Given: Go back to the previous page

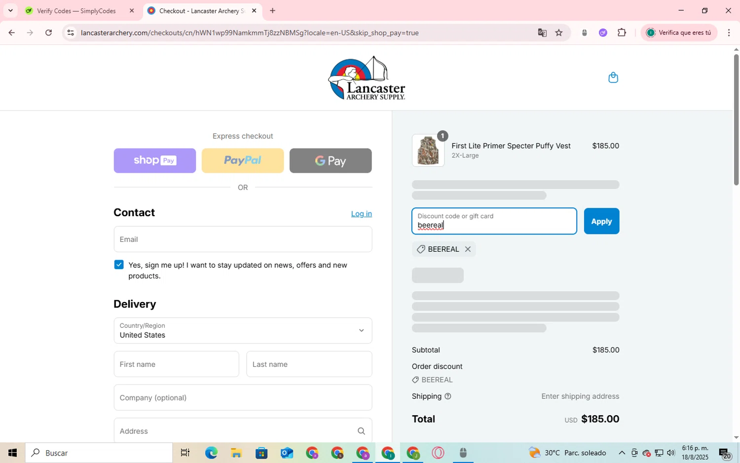Looking at the screenshot, I should click(x=11, y=33).
